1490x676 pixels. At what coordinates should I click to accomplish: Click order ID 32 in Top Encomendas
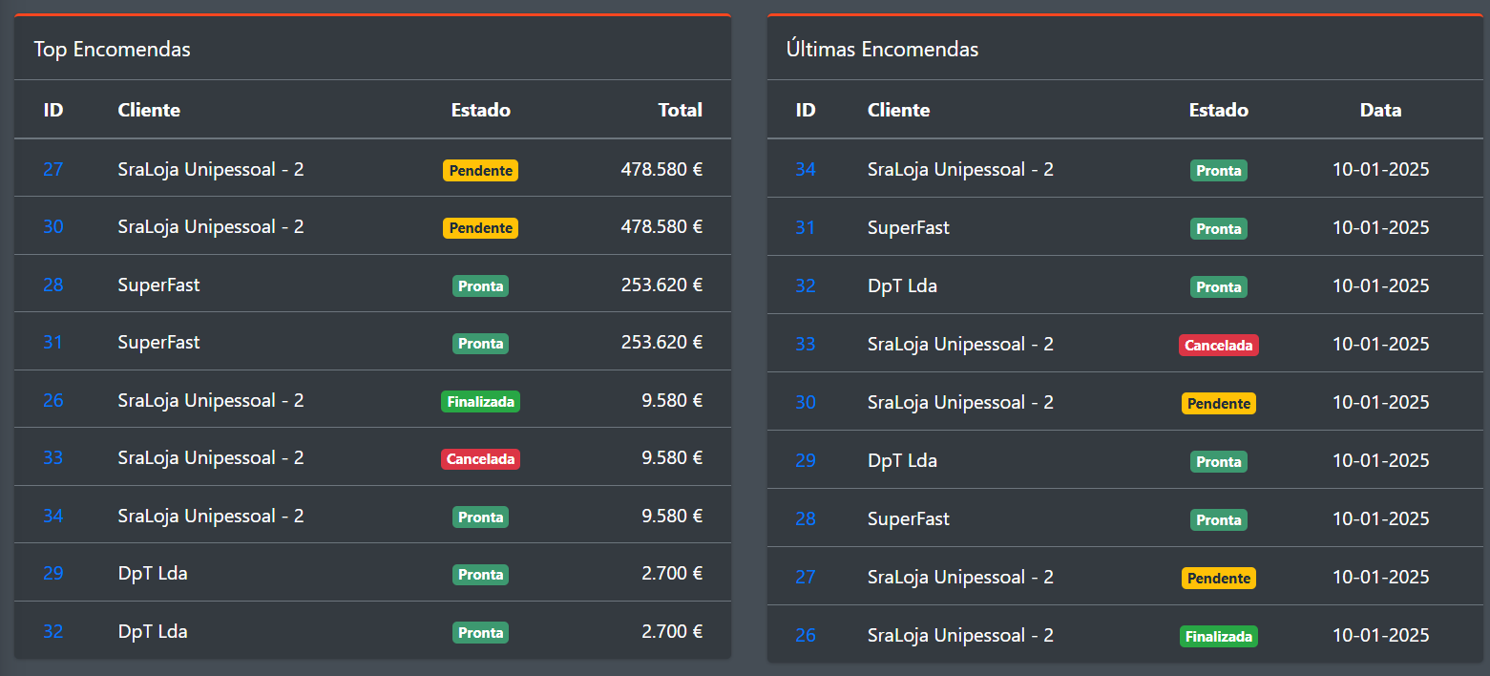coord(52,631)
